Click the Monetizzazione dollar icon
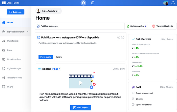The width and height of the screenshot is (177, 112). click(4, 59)
